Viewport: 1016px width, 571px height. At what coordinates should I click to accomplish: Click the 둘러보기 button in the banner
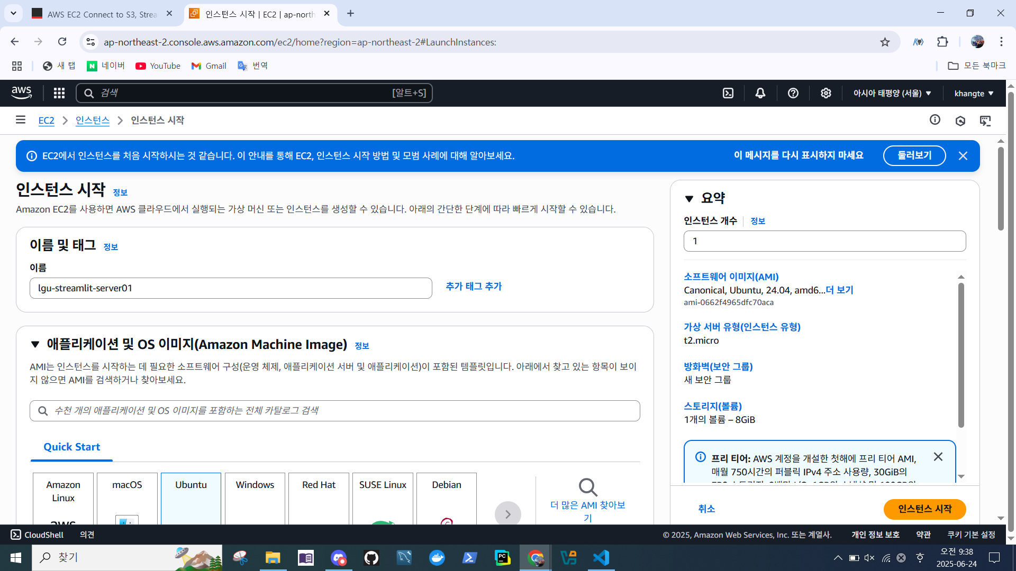coord(914,155)
